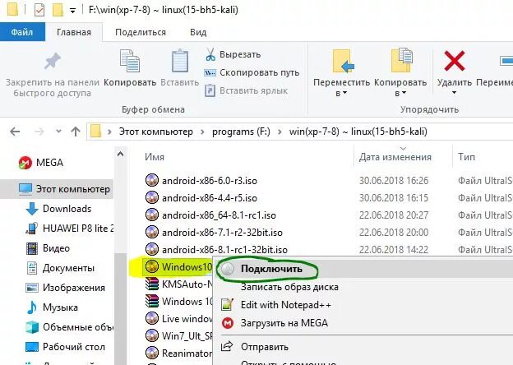Select file android-x86-8.1-rc1-32bit.iso
Screen dimensions: 513x365
pos(224,250)
